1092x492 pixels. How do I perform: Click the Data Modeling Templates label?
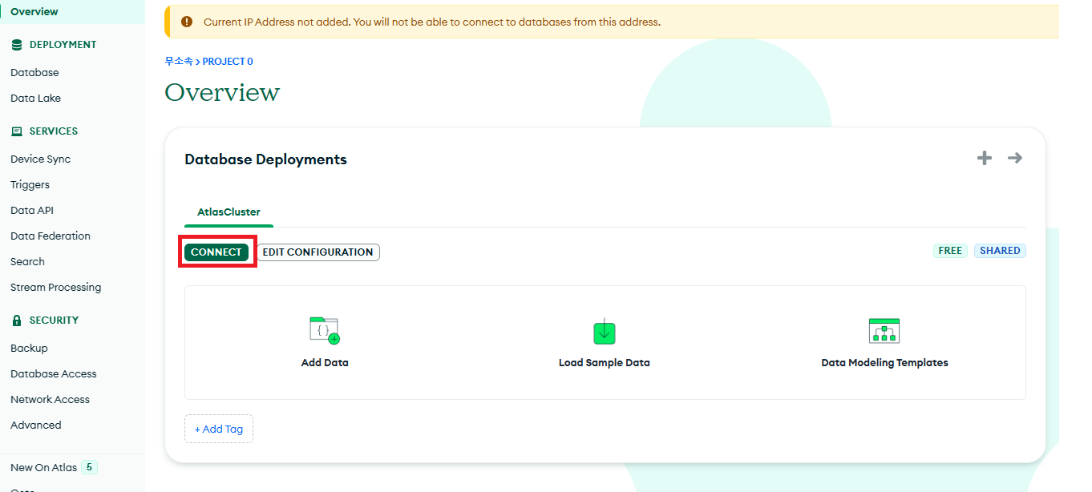885,363
